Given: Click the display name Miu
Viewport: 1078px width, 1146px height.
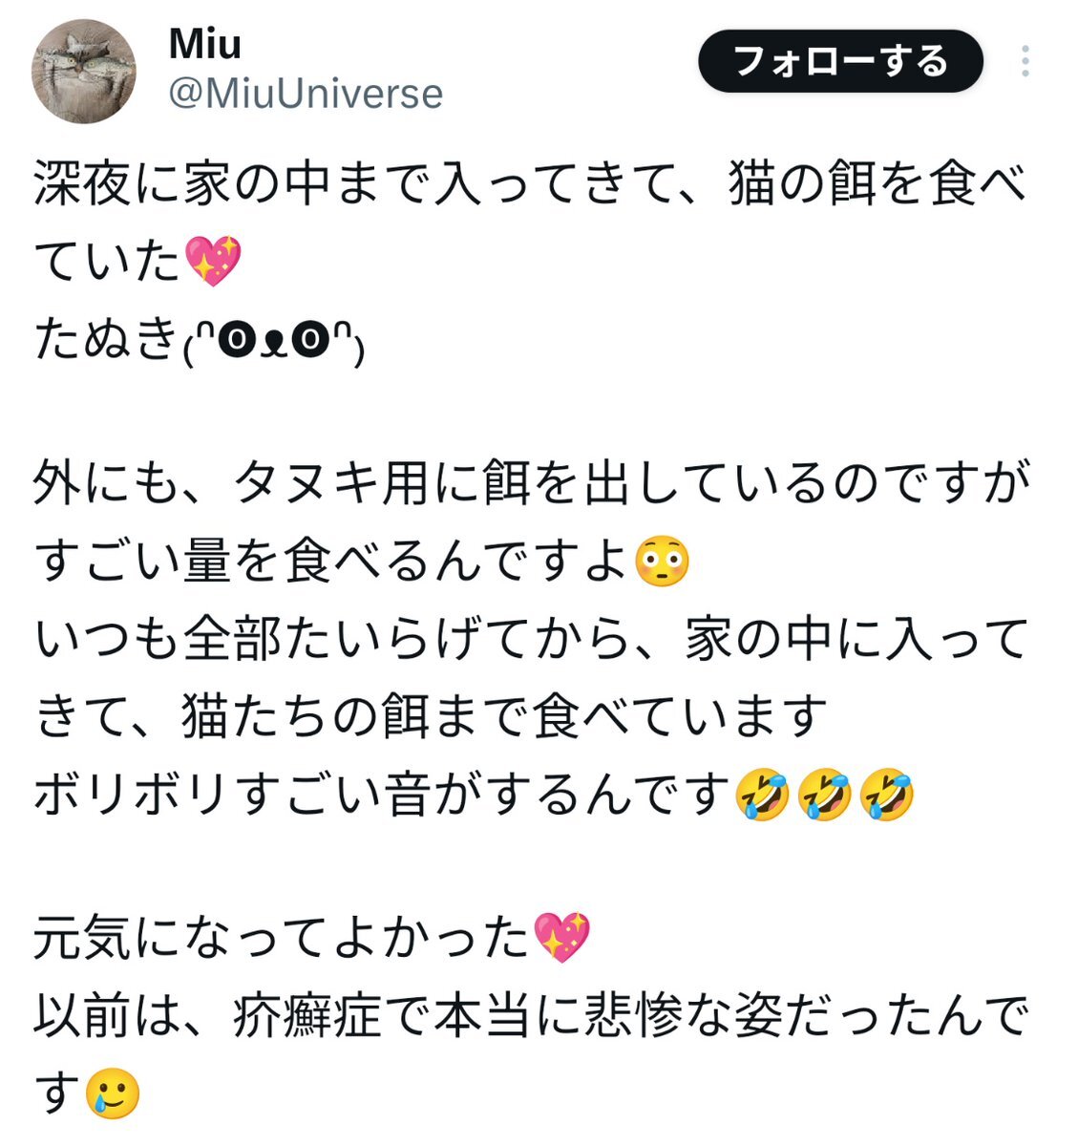Looking at the screenshot, I should (204, 44).
